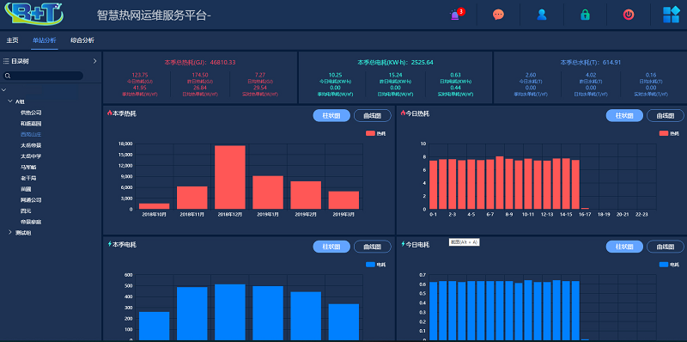The image size is (687, 342).
Task: Click the B+T logo
Action: pos(34,13)
